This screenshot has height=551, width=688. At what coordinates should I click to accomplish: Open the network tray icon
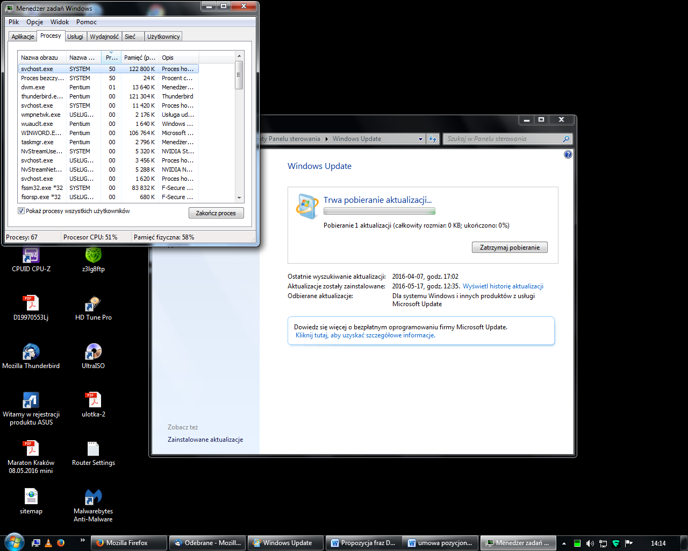point(603,543)
